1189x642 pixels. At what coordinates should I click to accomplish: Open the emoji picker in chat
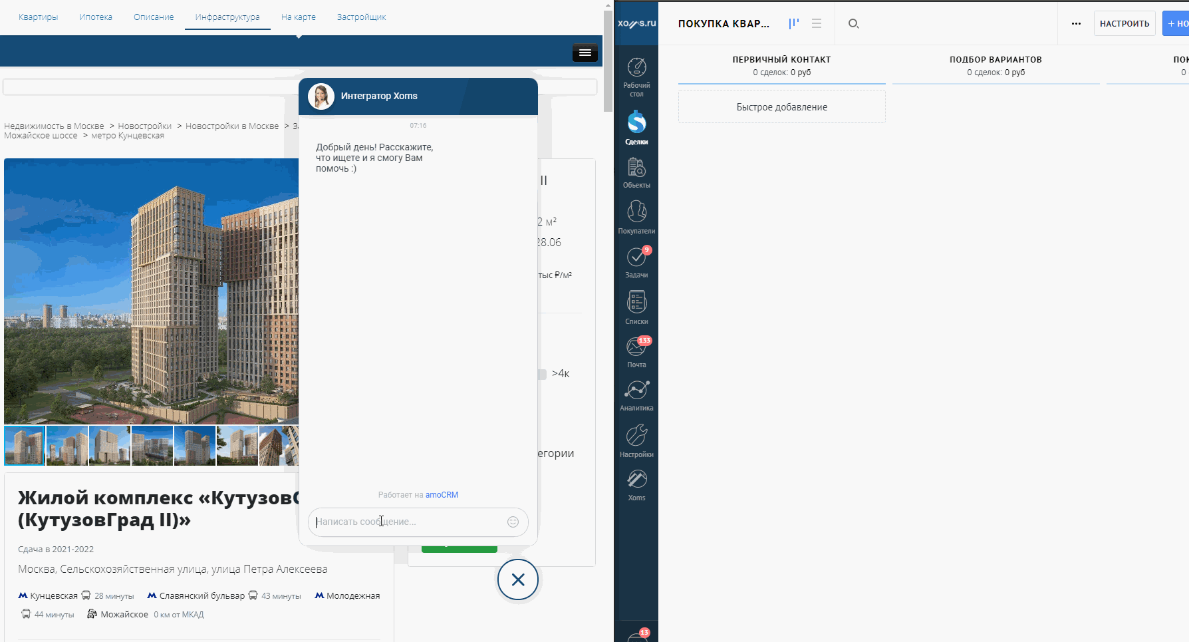[513, 522]
